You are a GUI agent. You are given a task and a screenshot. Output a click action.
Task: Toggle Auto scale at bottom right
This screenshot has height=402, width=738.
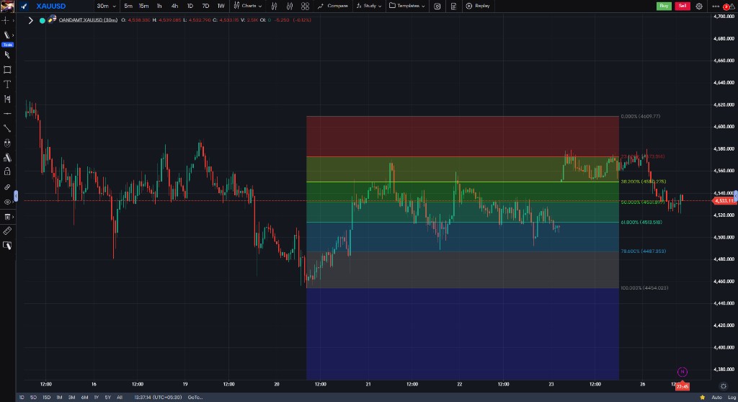point(716,397)
